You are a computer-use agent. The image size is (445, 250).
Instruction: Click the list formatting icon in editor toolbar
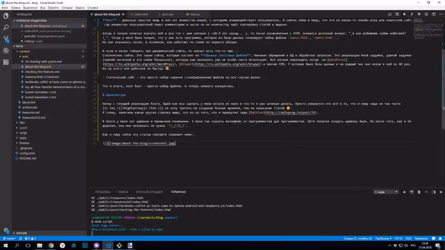click(x=426, y=14)
